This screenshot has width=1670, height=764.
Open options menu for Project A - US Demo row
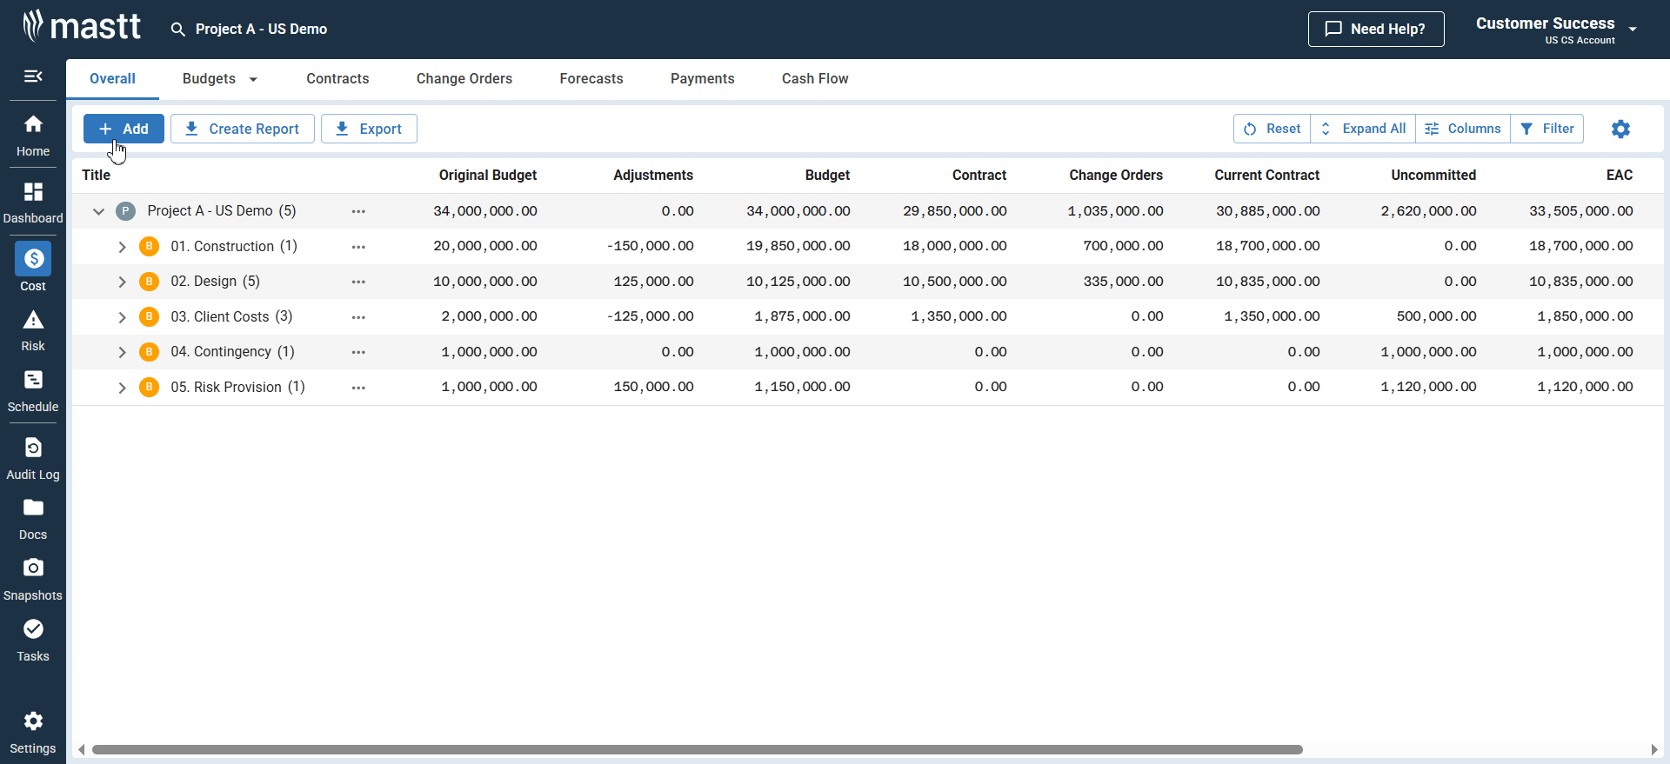(358, 211)
